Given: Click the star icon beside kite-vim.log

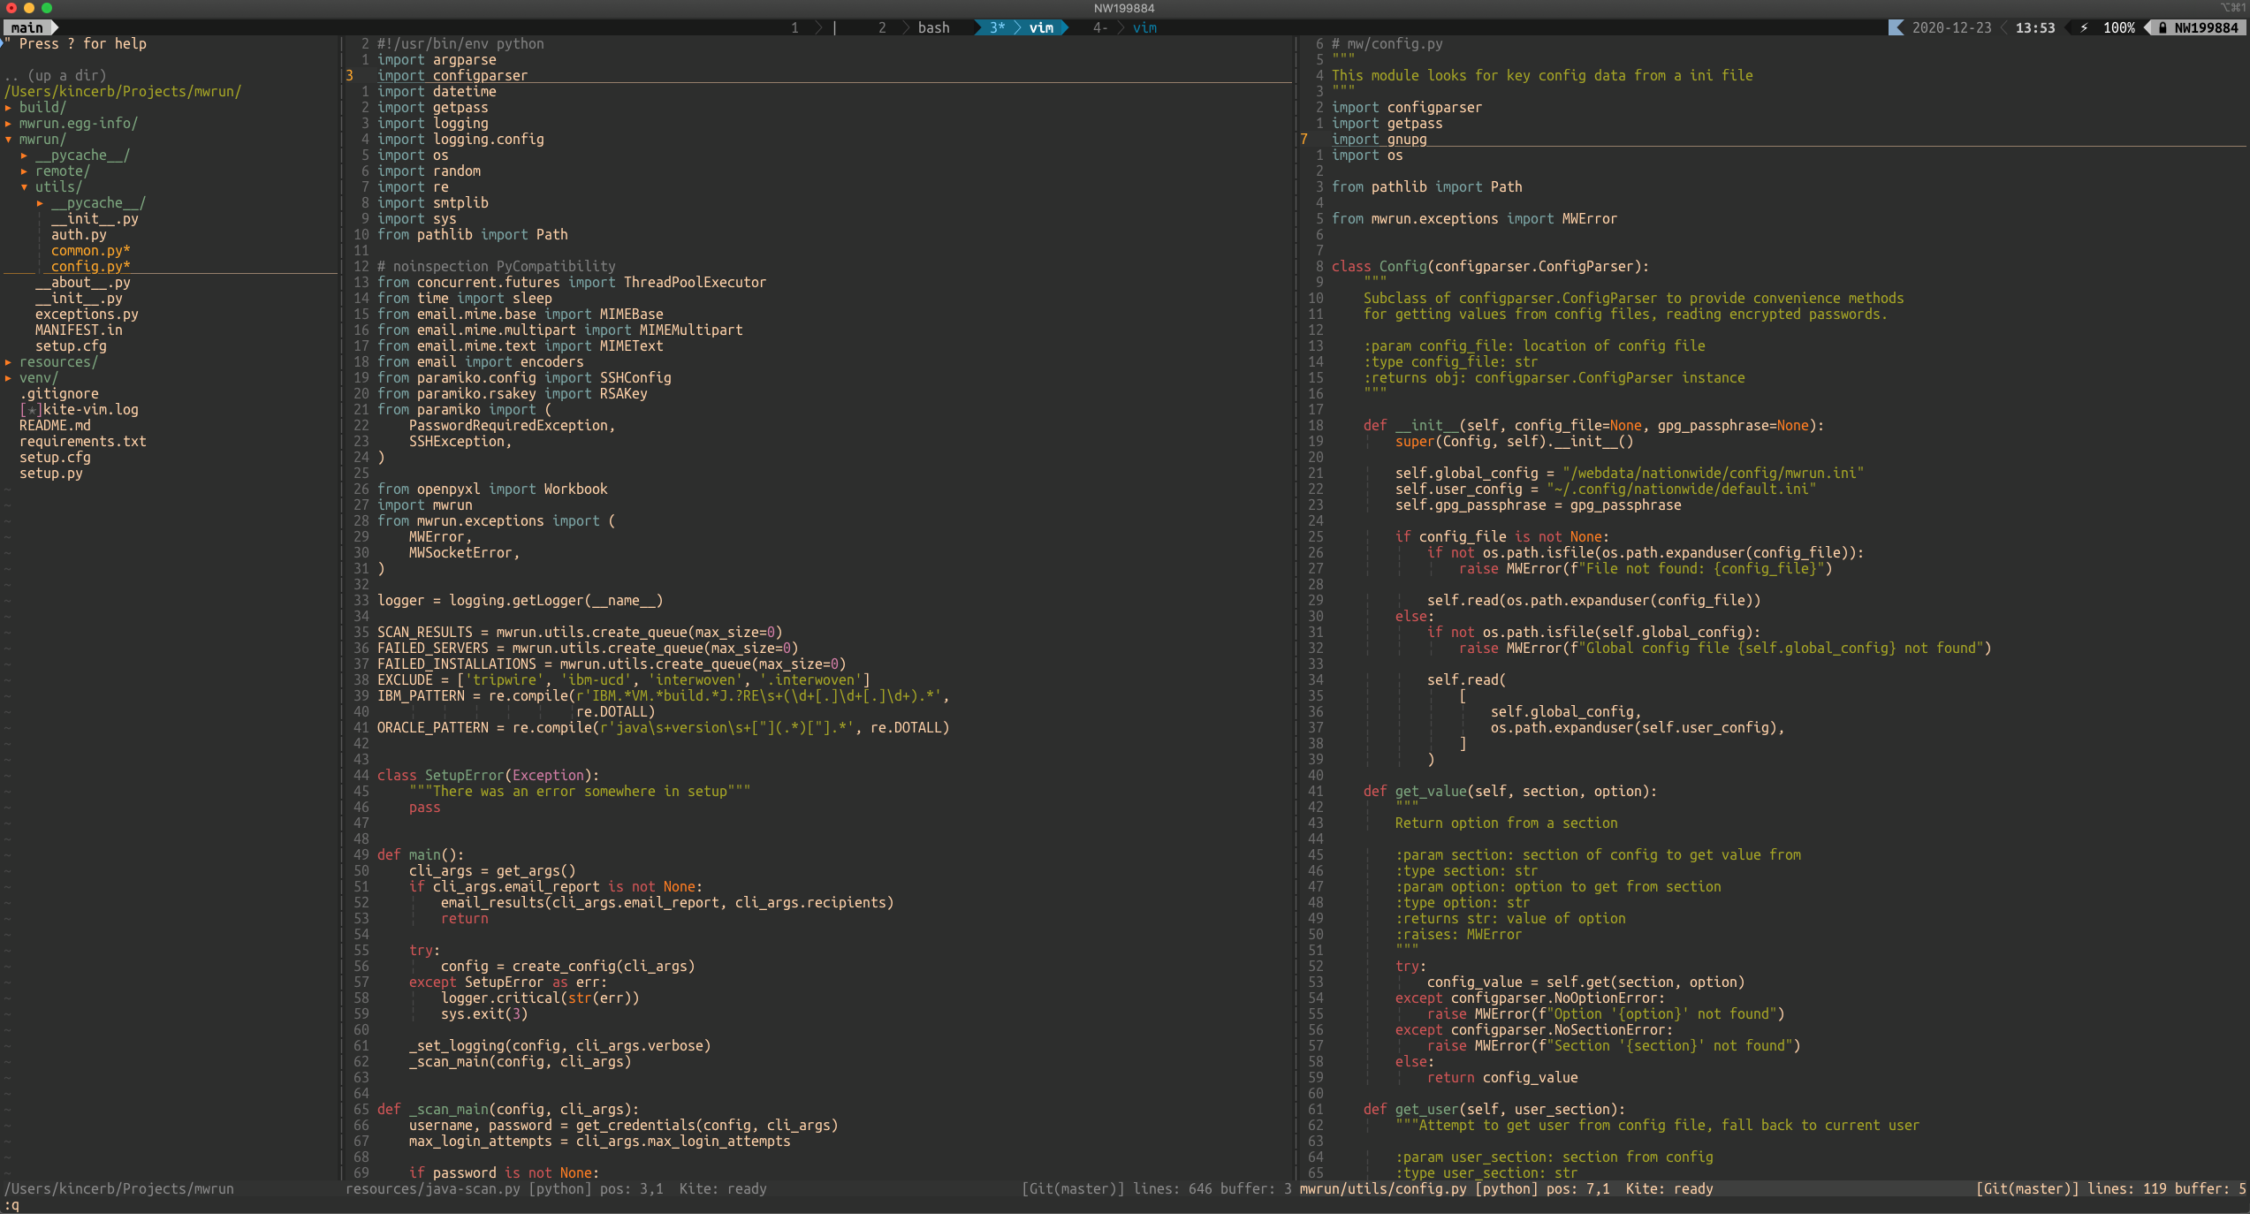Looking at the screenshot, I should pyautogui.click(x=32, y=409).
